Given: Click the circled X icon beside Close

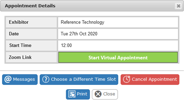Looking at the screenshot, I should tap(98, 94).
